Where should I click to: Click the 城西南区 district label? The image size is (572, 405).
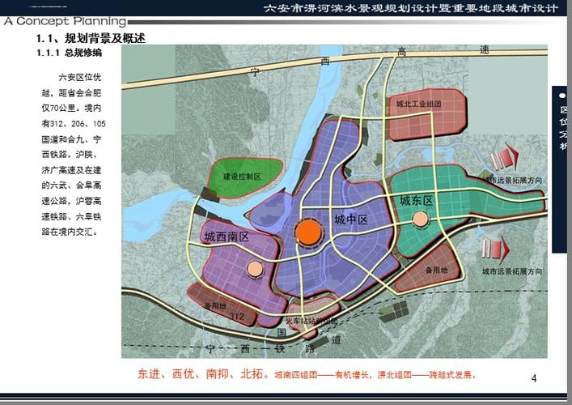coord(227,237)
